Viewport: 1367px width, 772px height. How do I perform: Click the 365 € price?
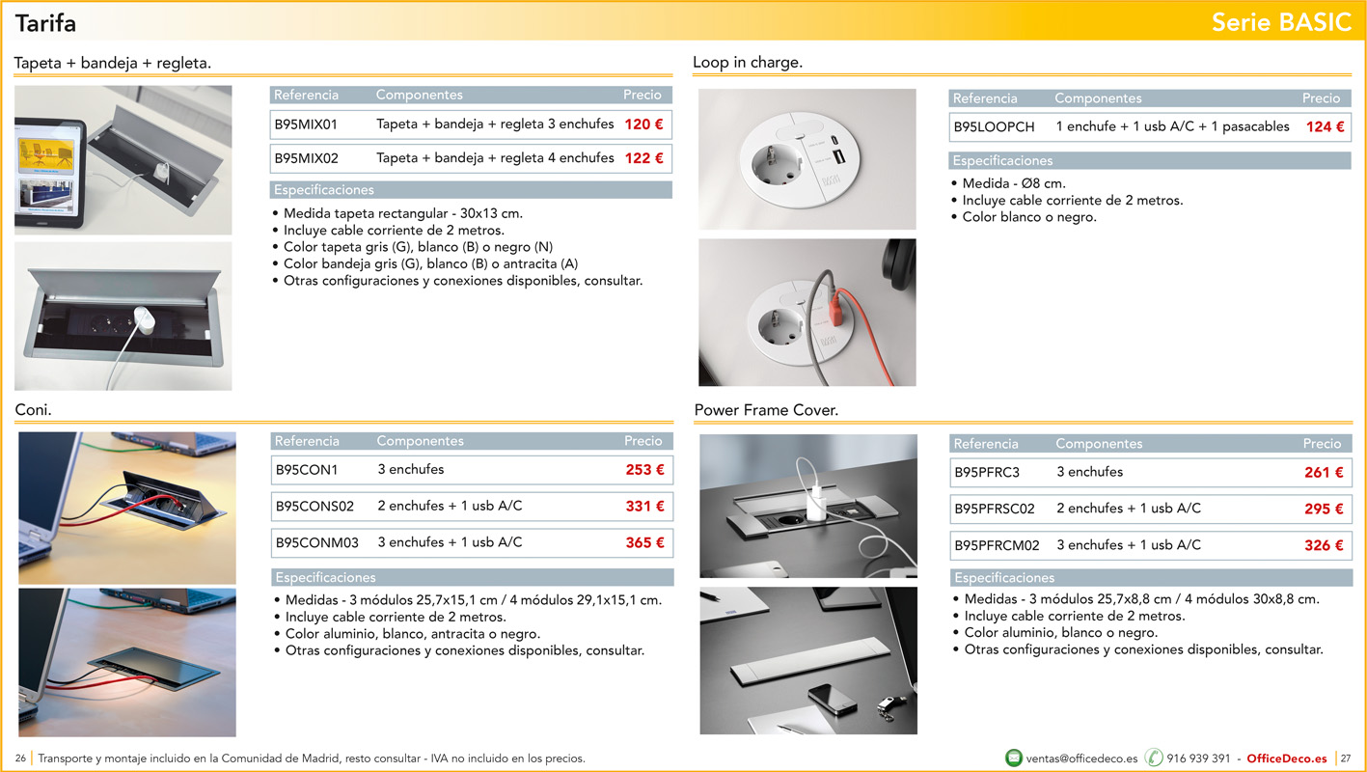(644, 542)
